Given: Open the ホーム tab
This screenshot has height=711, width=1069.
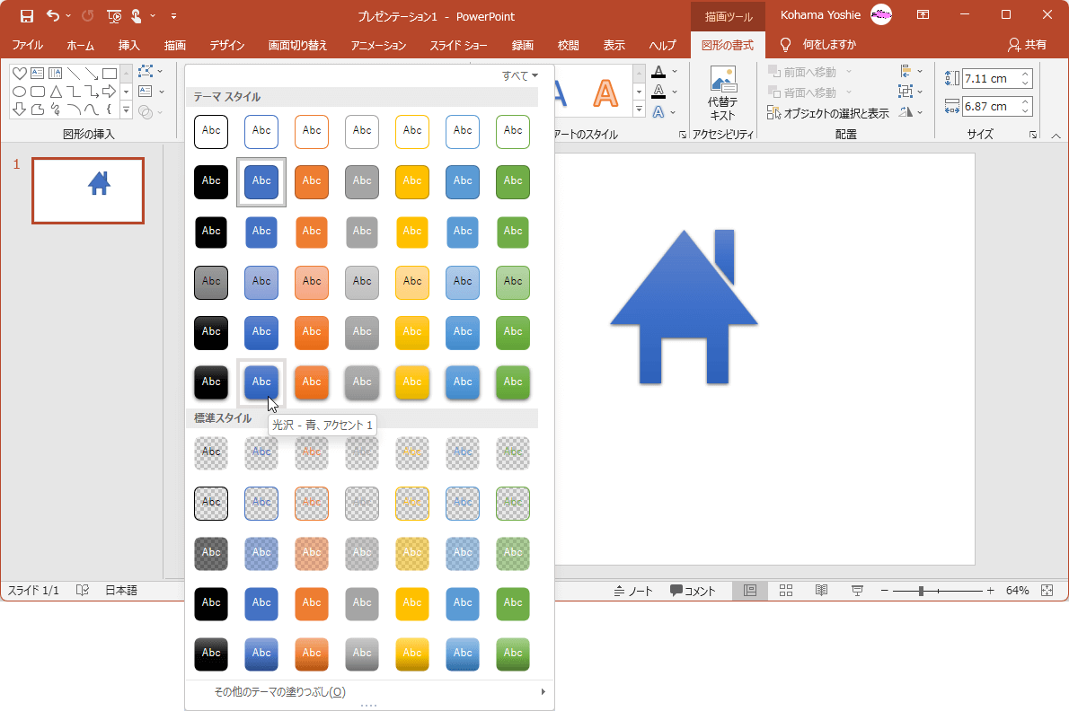Looking at the screenshot, I should [81, 45].
